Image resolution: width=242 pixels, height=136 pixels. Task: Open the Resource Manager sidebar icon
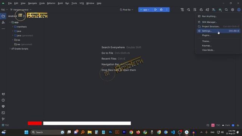(3, 22)
